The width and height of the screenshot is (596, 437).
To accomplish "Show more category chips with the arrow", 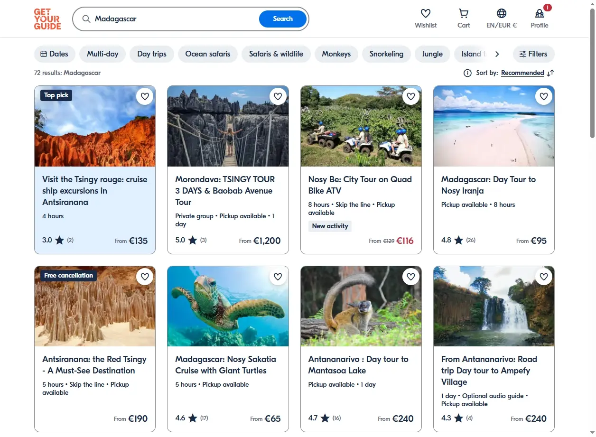I will [497, 54].
